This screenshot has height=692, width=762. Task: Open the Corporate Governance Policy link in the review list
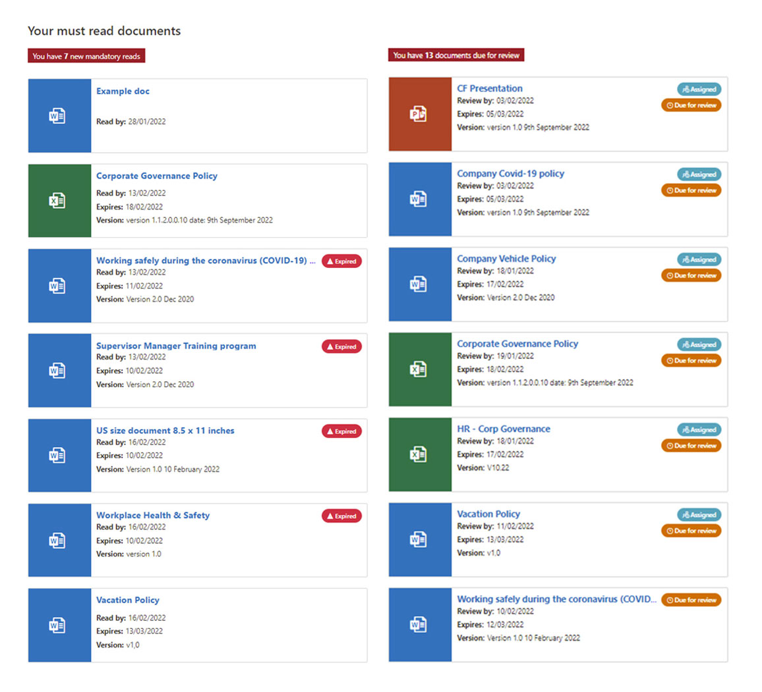coord(517,344)
